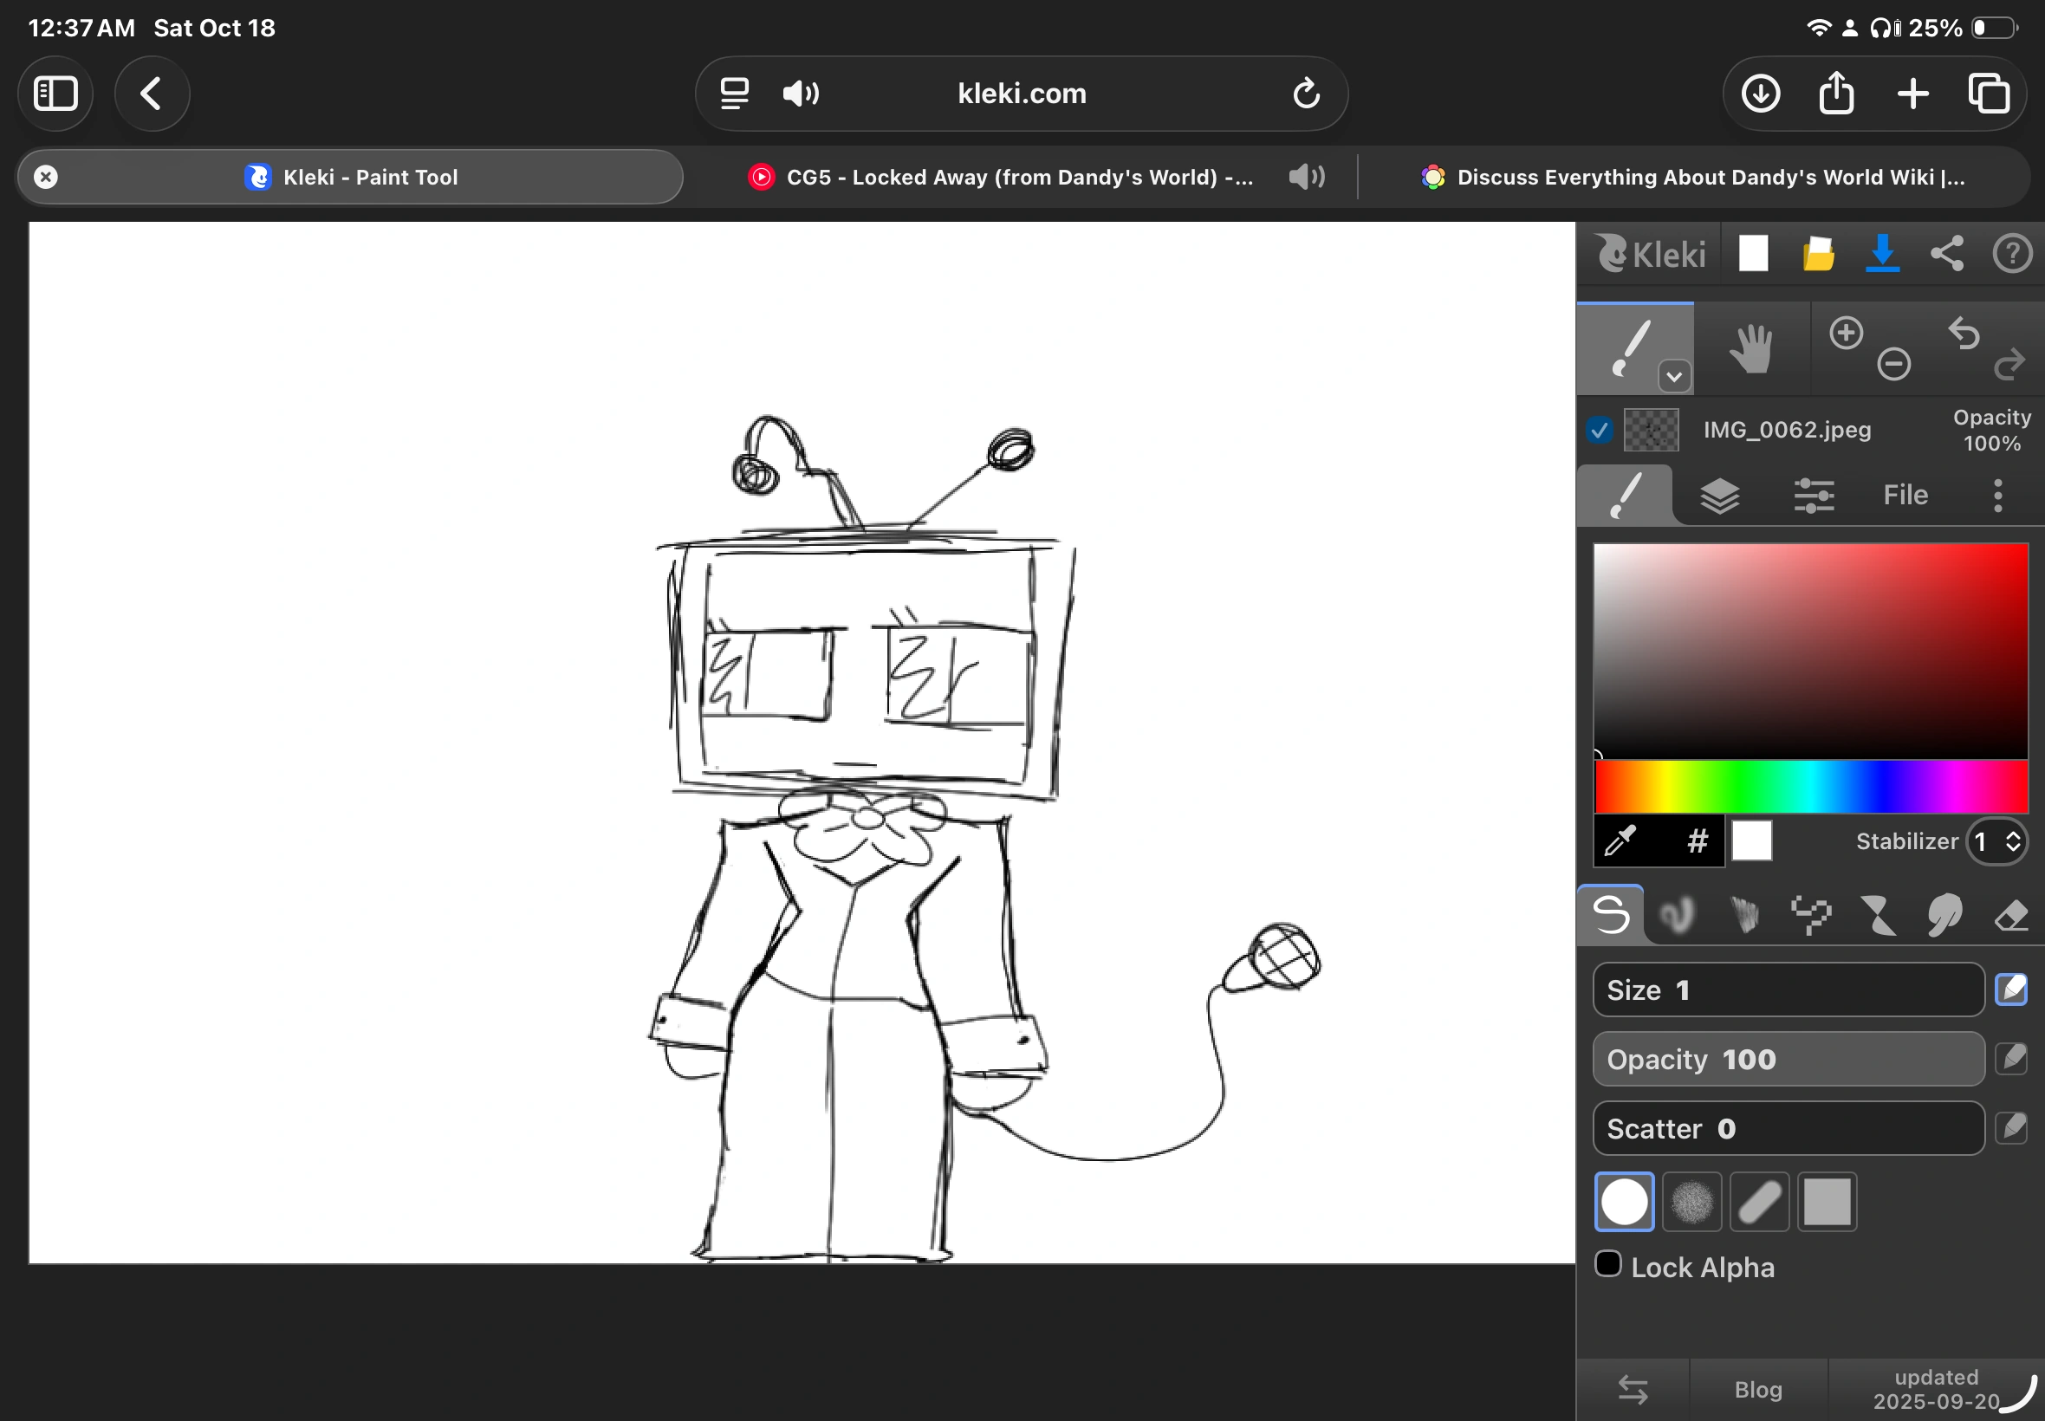The width and height of the screenshot is (2045, 1421).
Task: Click the zoom in magnifier icon
Action: point(1846,333)
